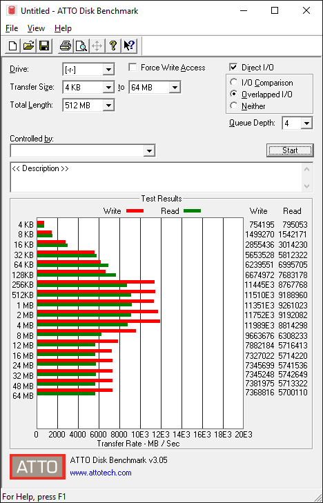Open the 4 KB transfer size dropdown
The width and height of the screenshot is (323, 503).
tap(109, 87)
